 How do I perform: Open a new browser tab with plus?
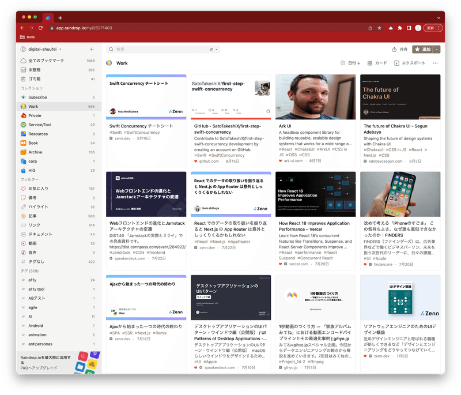60,18
